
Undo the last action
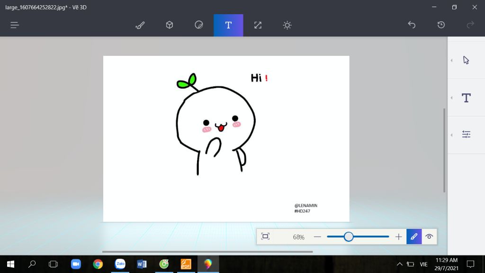[412, 25]
